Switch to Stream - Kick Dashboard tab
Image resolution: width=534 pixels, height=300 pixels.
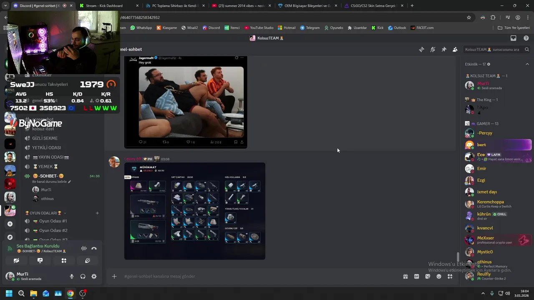(x=108, y=6)
